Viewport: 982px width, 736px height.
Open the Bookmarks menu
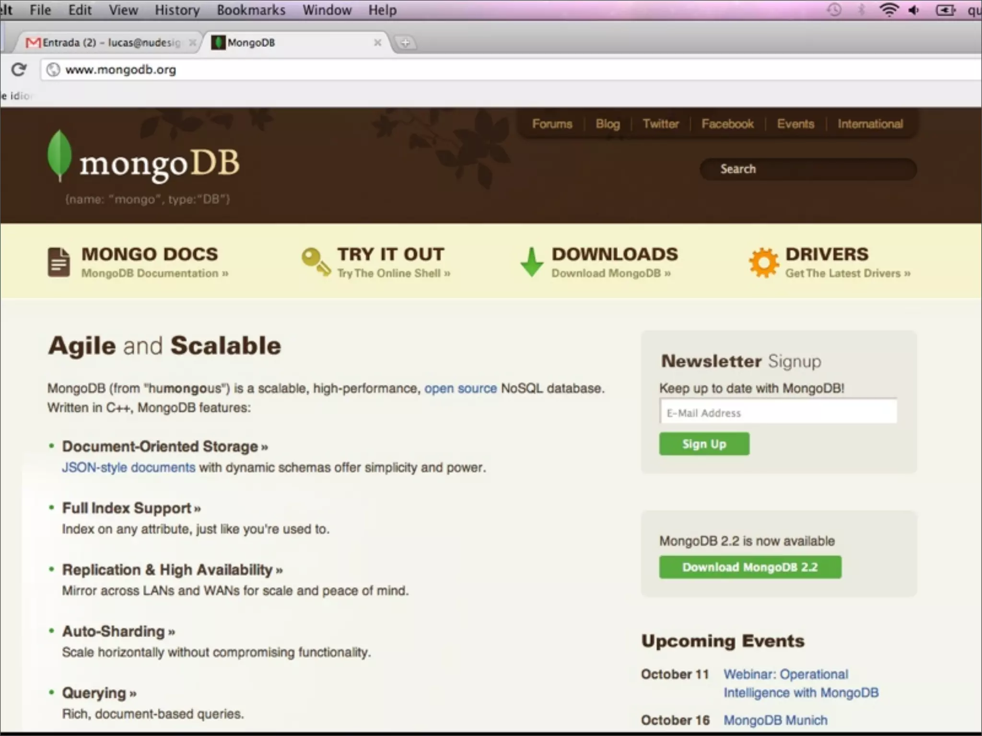point(251,10)
